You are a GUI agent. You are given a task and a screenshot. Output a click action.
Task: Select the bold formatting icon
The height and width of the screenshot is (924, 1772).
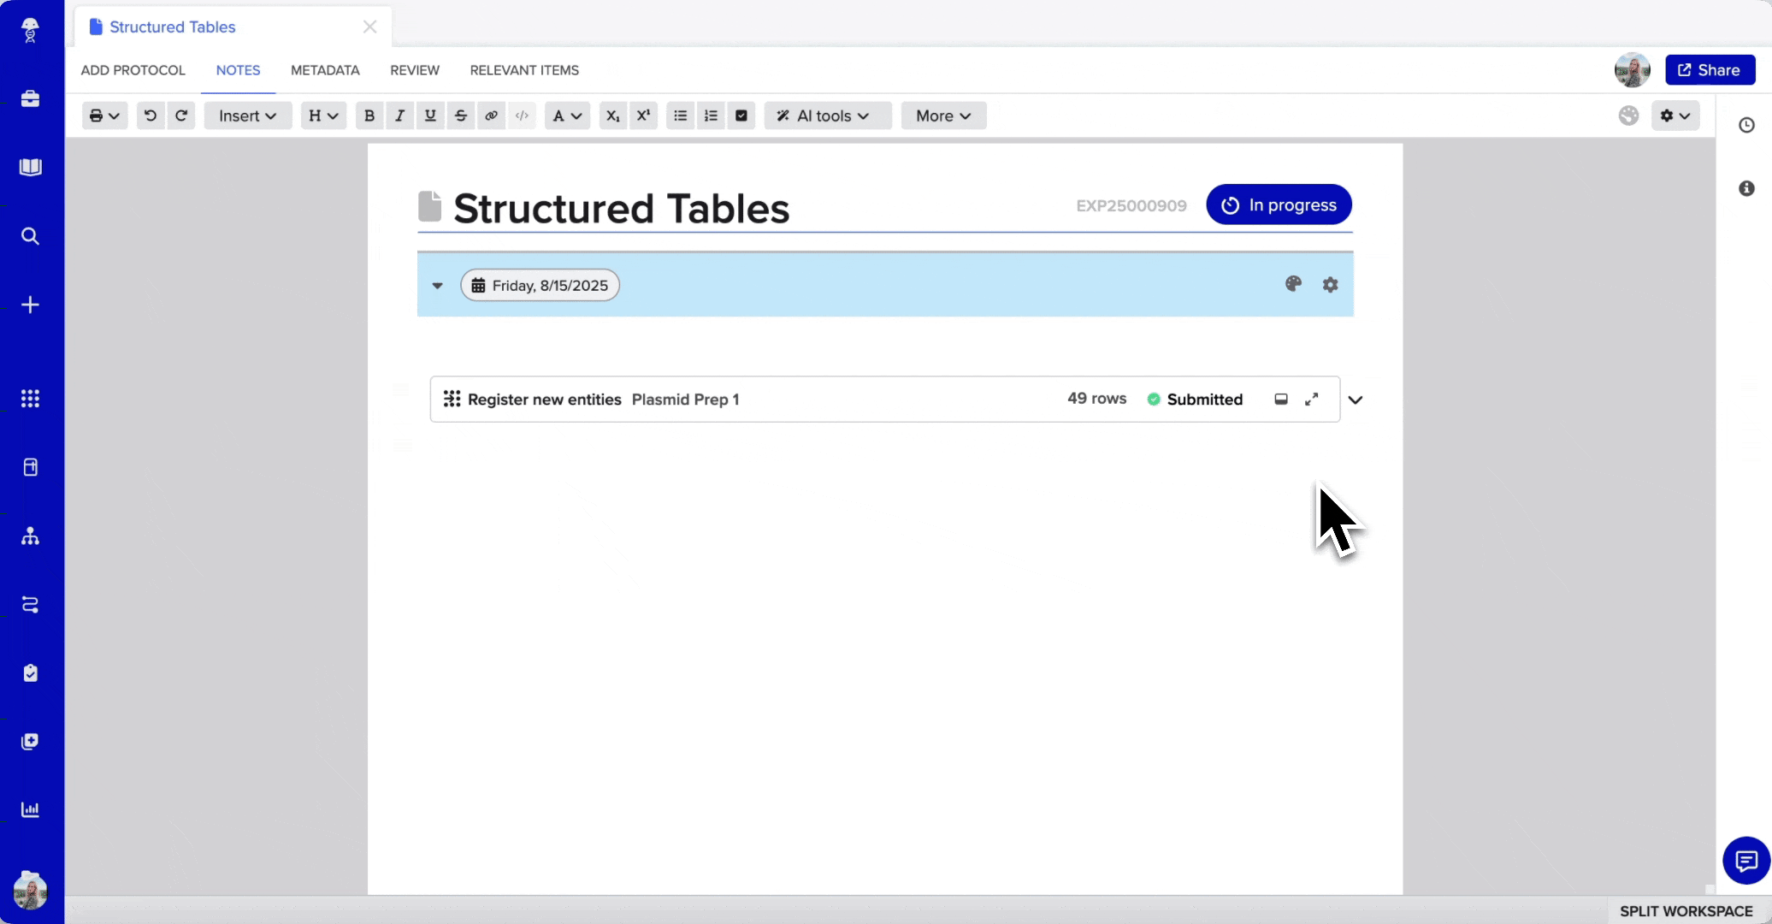click(369, 115)
